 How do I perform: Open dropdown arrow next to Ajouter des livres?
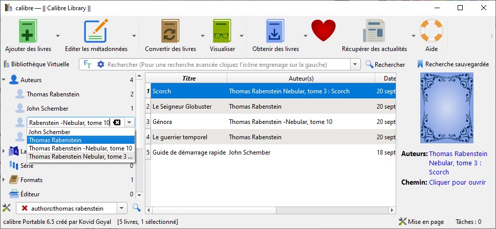click(x=57, y=36)
